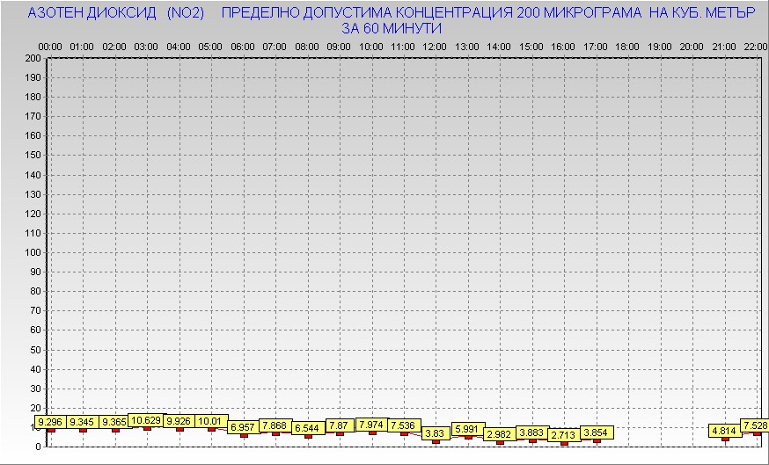The height and width of the screenshot is (465, 769).
Task: Select the 9.296 value label
Action: click(51, 423)
